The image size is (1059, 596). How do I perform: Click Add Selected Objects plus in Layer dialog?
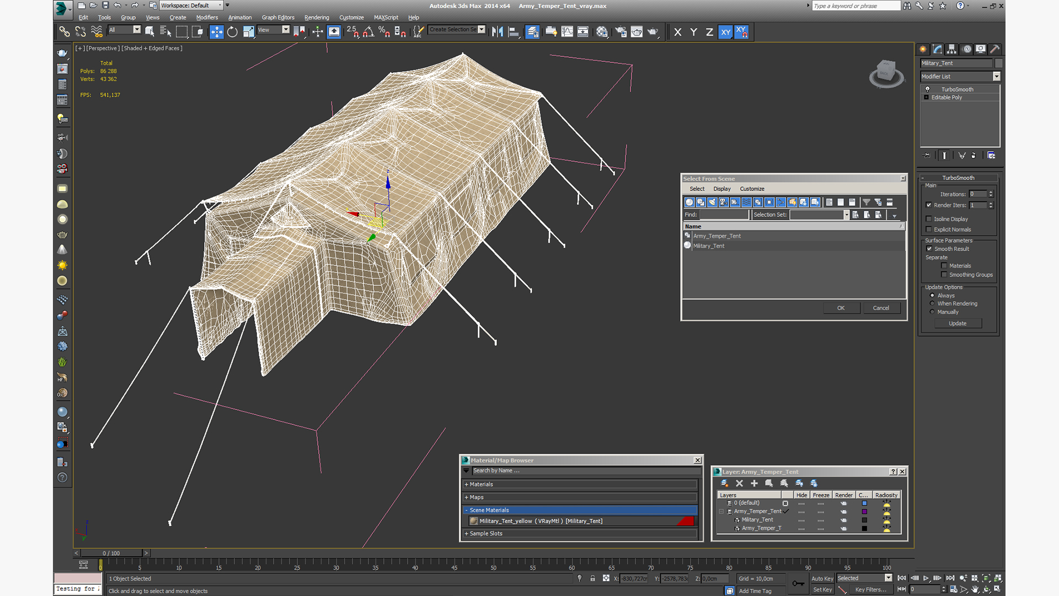click(754, 483)
